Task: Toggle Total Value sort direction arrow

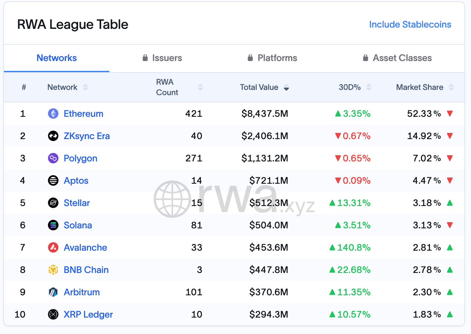Action: pyautogui.click(x=286, y=87)
